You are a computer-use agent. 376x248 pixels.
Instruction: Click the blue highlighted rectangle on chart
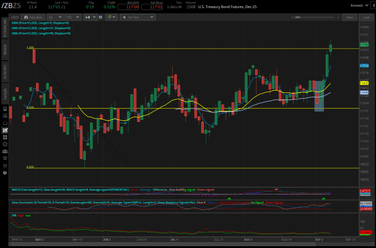pyautogui.click(x=319, y=96)
